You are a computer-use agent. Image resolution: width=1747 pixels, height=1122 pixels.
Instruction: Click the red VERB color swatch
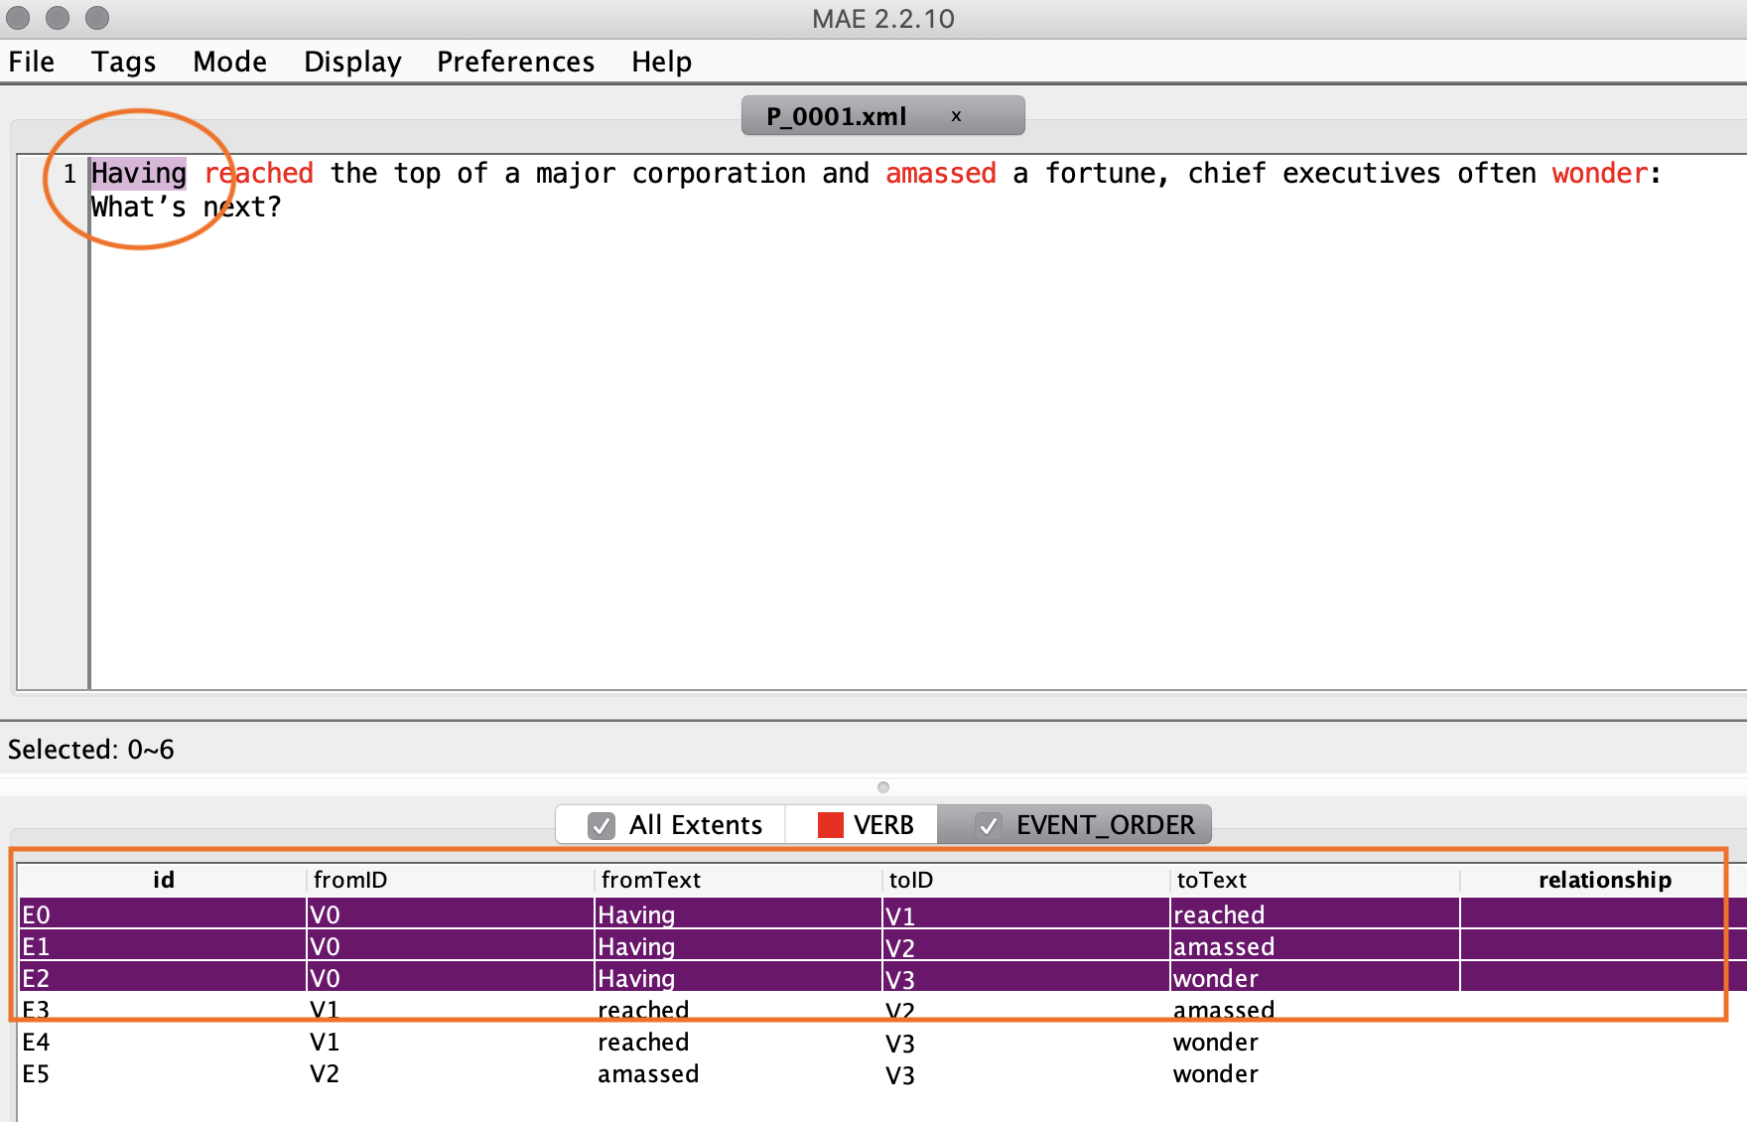pos(830,825)
